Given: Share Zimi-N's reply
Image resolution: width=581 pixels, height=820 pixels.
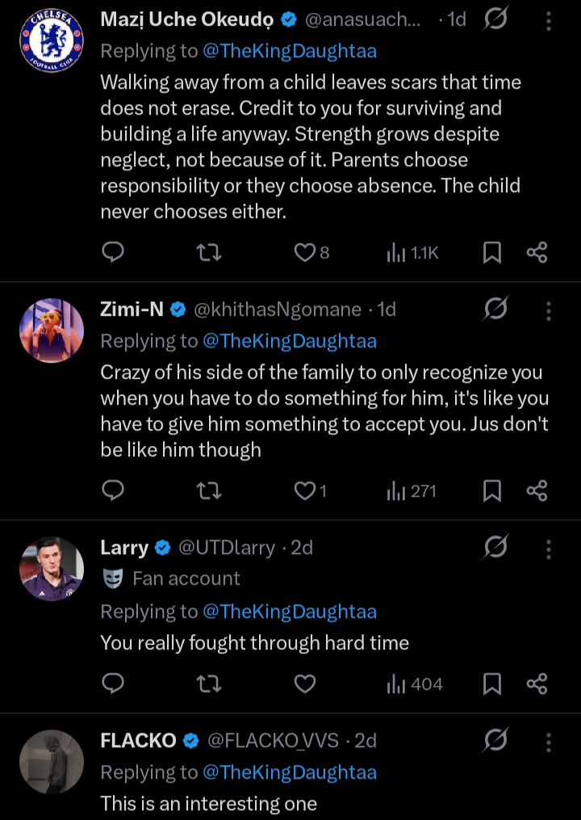Looking at the screenshot, I should tap(537, 490).
